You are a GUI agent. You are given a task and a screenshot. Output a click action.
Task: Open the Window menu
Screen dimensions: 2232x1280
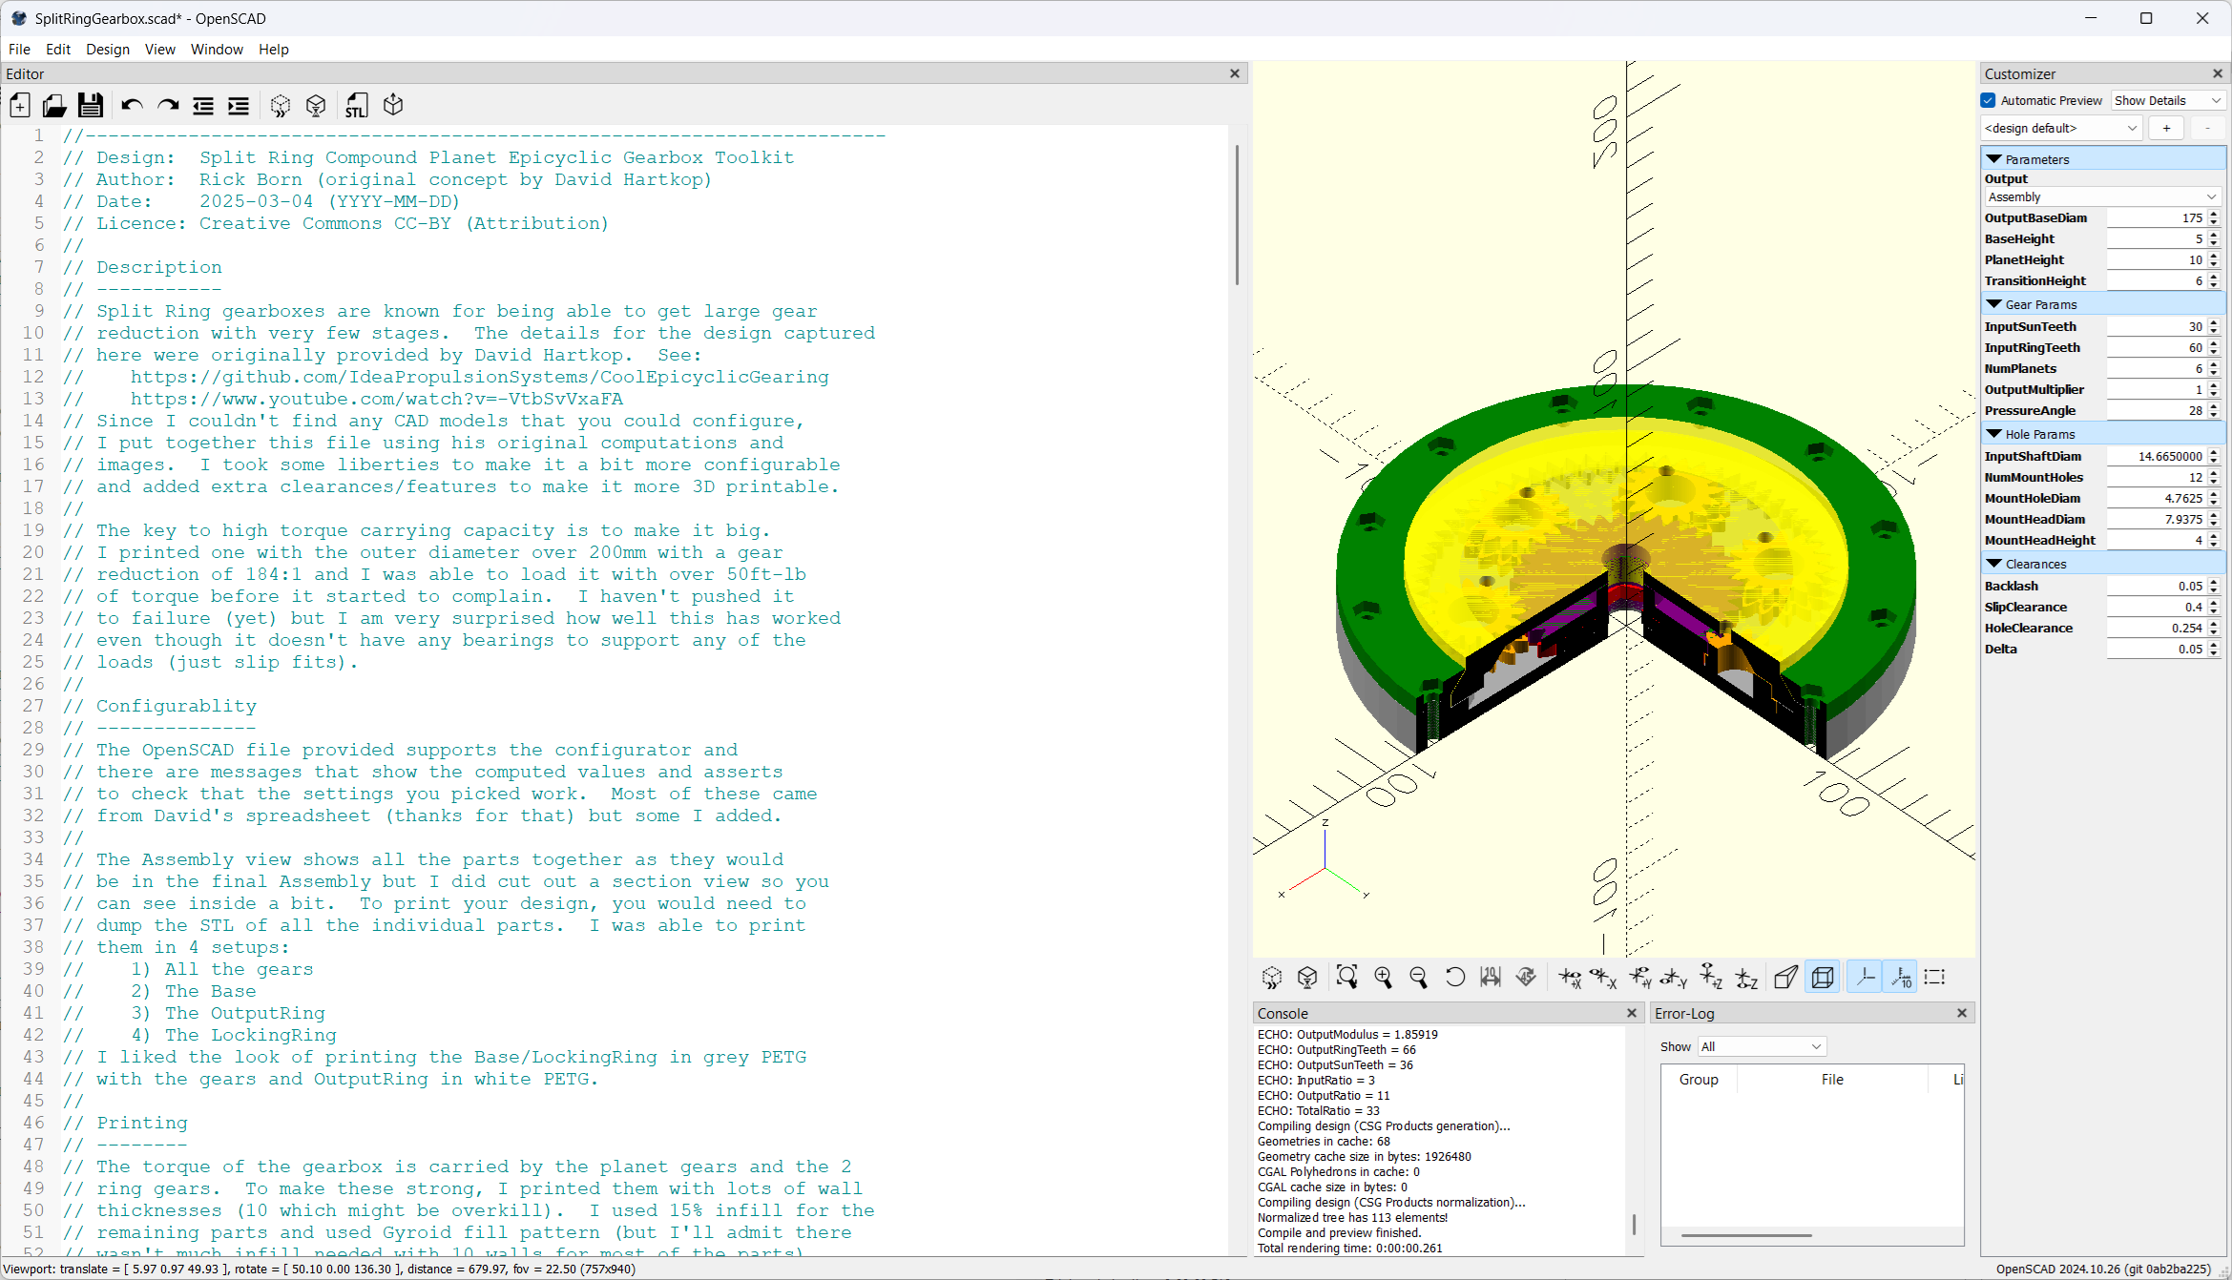(217, 50)
